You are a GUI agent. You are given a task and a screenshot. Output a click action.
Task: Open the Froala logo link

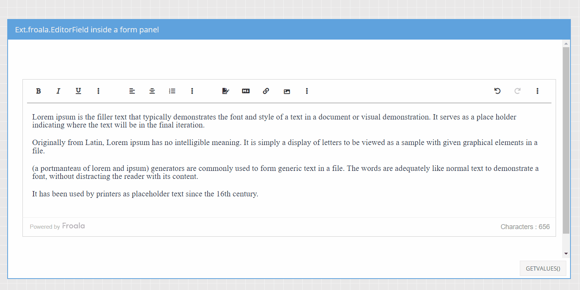click(73, 226)
